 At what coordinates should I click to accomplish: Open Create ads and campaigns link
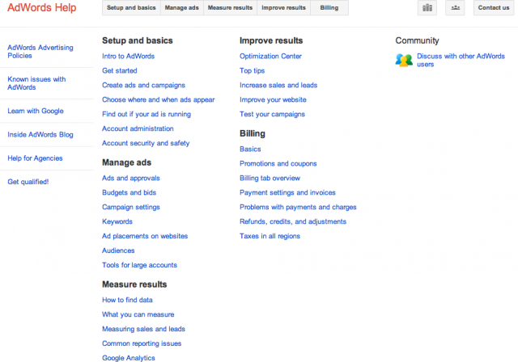143,85
